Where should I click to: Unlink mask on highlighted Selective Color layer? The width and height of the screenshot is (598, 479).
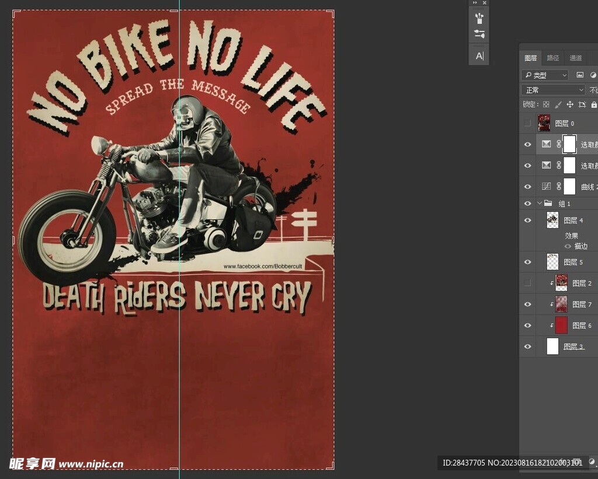coord(558,144)
